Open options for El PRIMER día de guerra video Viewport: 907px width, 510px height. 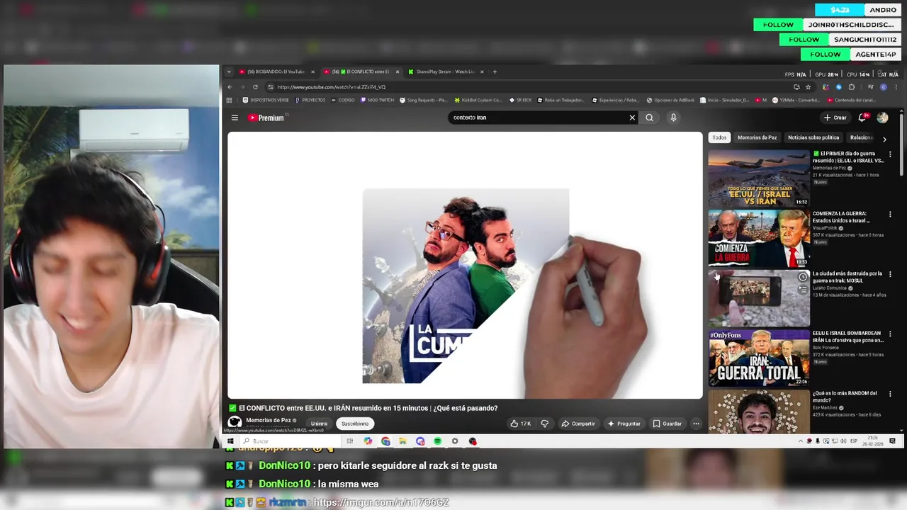coord(890,154)
